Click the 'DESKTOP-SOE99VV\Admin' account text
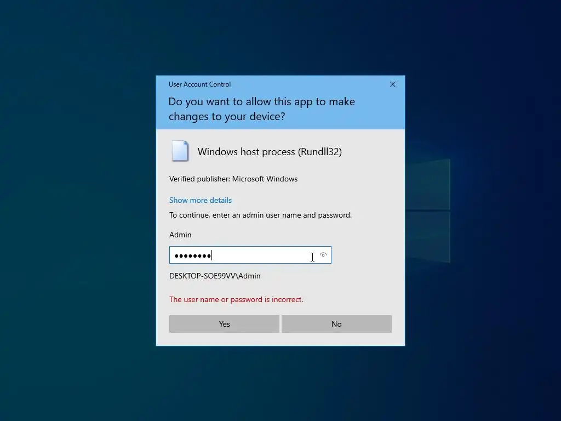Viewport: 561px width, 421px height. coord(215,276)
